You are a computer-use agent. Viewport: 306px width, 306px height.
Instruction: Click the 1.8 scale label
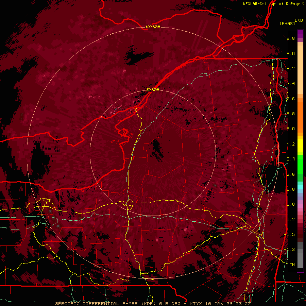pyautogui.click(x=291, y=189)
